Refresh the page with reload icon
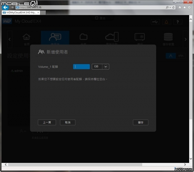The height and width of the screenshot is (172, 194). [x=173, y=8]
